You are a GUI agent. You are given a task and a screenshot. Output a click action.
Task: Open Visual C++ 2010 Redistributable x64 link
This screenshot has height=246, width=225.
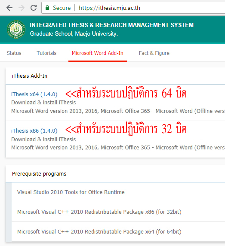99,232
